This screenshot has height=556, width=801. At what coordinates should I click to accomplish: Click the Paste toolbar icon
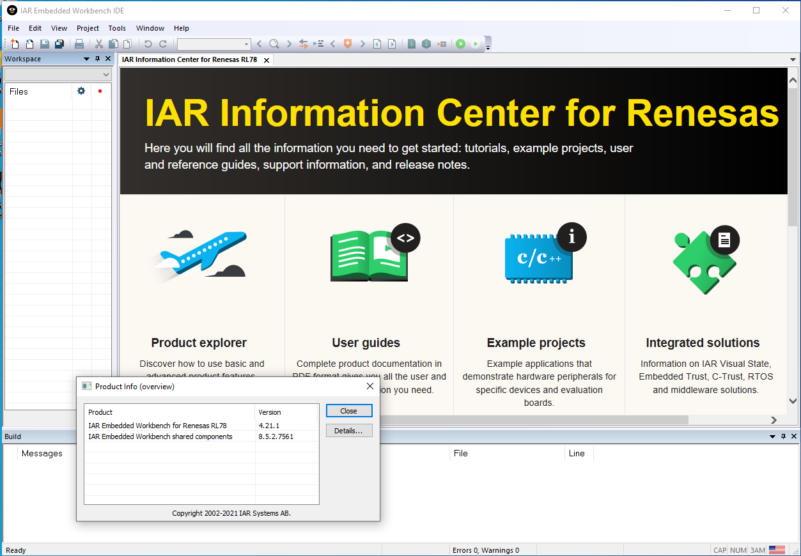tap(127, 43)
